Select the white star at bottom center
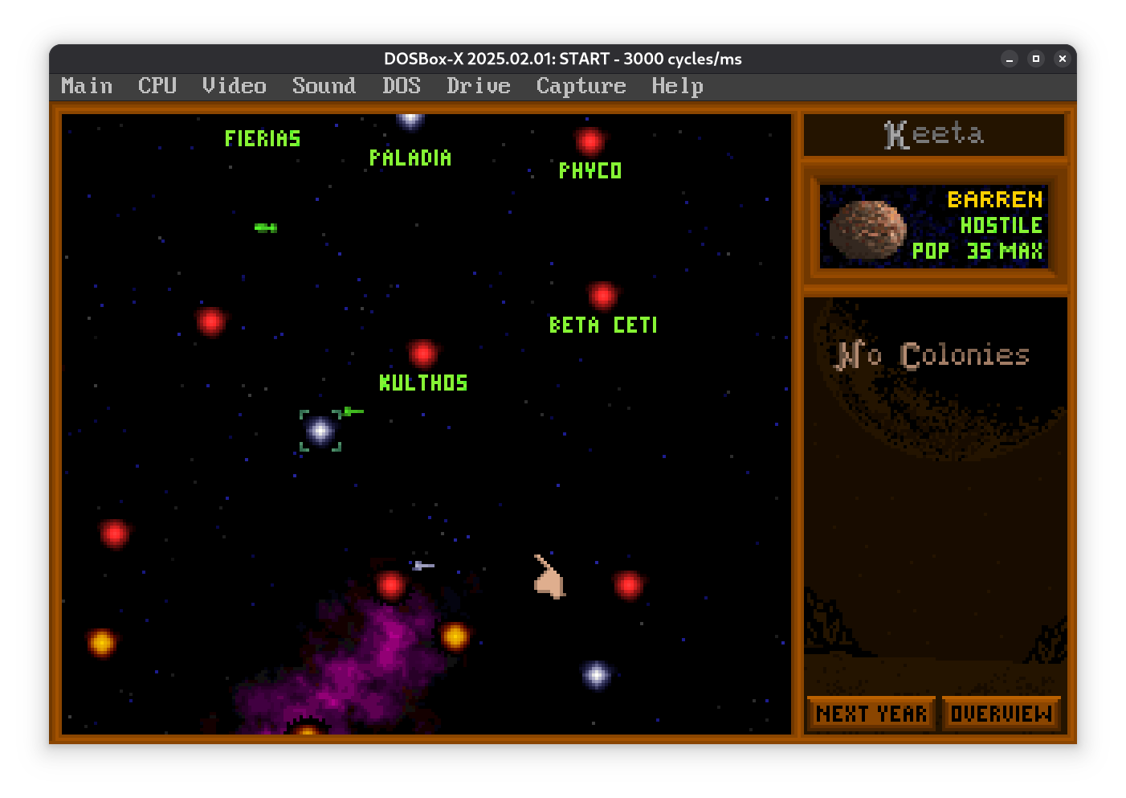Screen dimensions: 1126x798 click(x=596, y=675)
